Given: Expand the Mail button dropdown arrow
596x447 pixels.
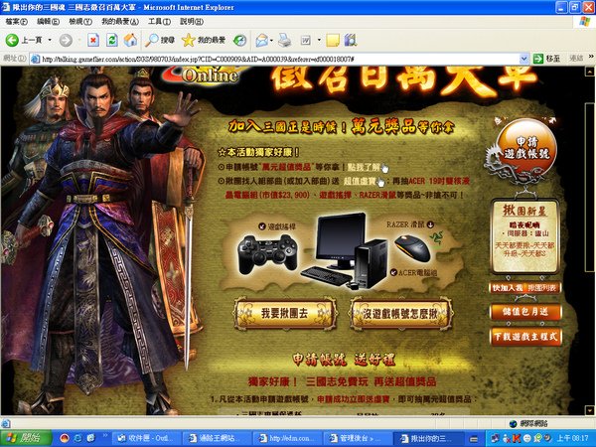Looking at the screenshot, I should tap(271, 40).
